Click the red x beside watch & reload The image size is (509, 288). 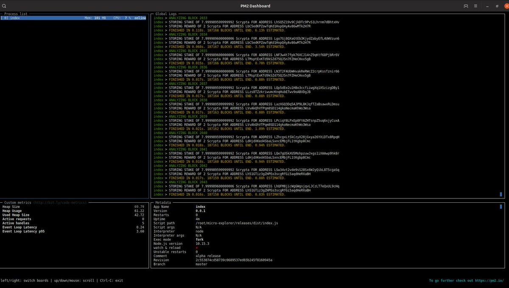pos(197,248)
